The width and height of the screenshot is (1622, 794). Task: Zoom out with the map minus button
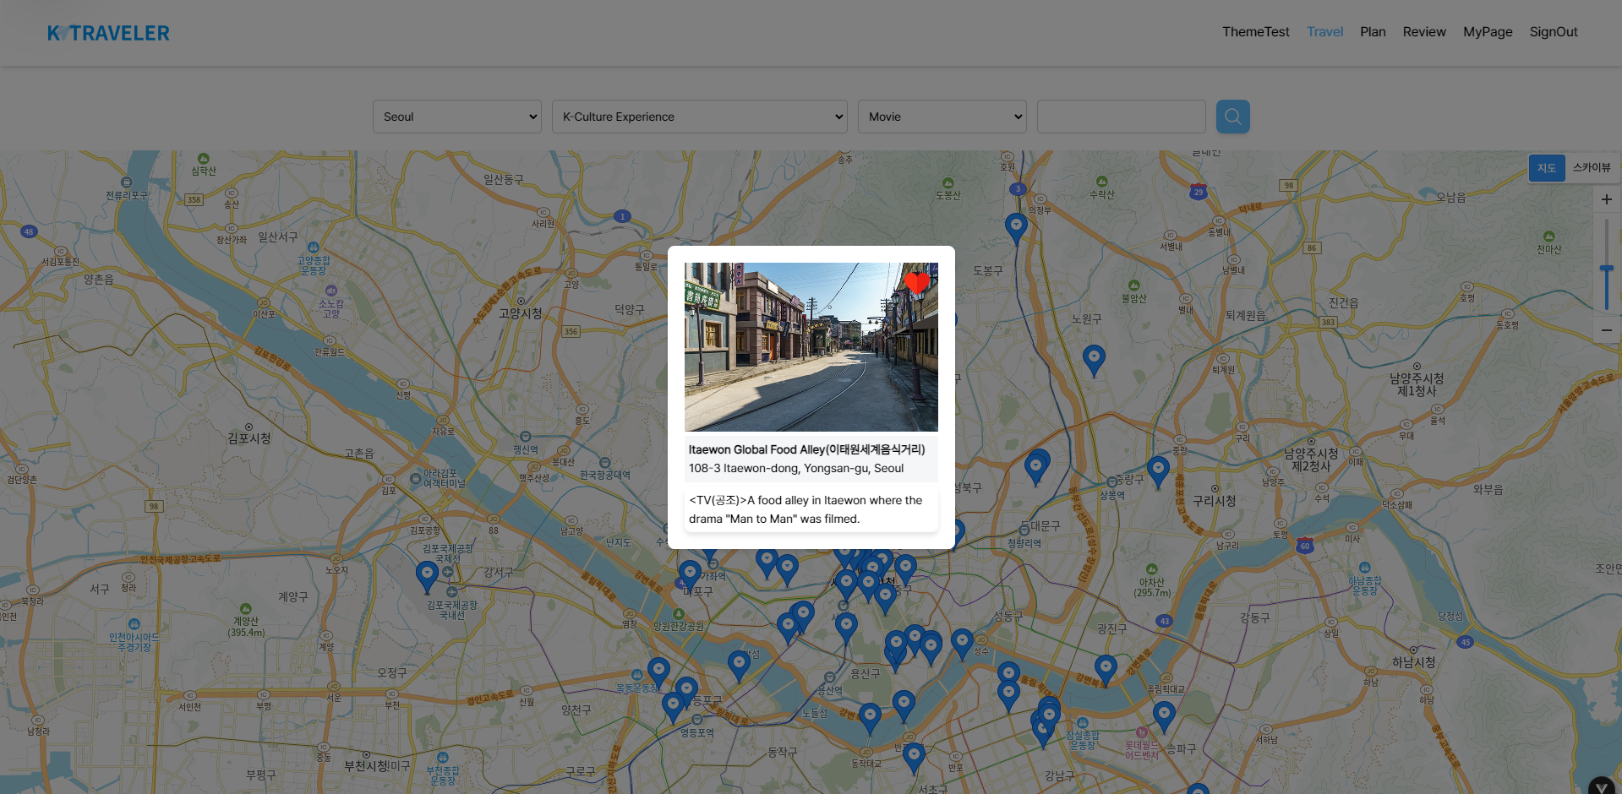point(1607,330)
